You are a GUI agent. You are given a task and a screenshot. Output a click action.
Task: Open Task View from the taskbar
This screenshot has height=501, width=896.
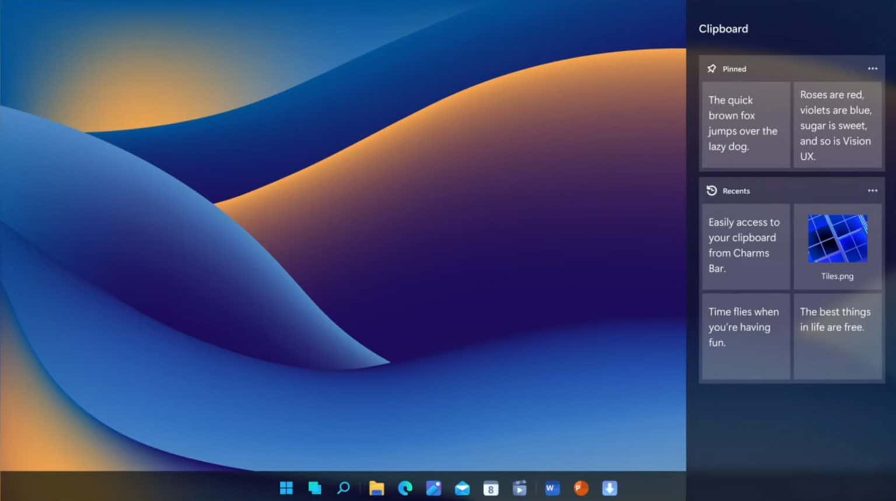point(315,488)
